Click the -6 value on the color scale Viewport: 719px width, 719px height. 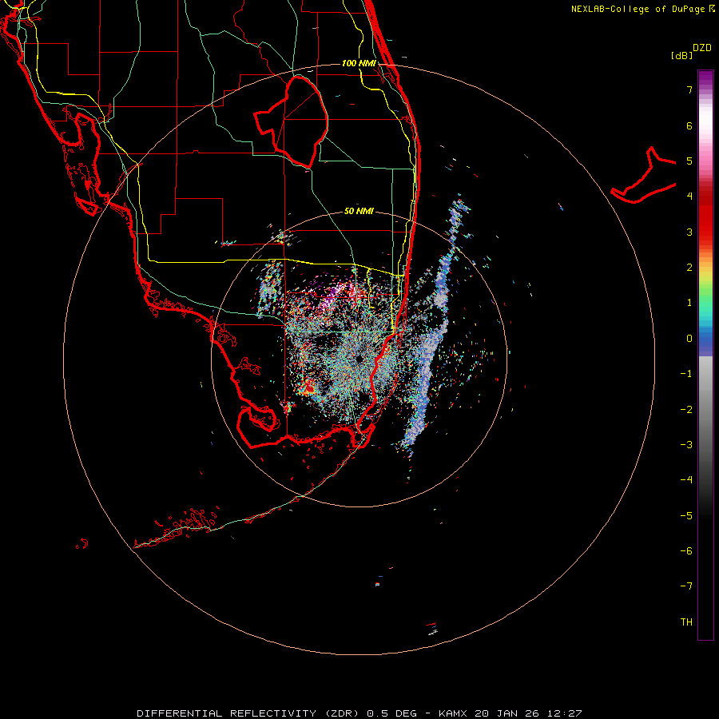click(x=686, y=551)
